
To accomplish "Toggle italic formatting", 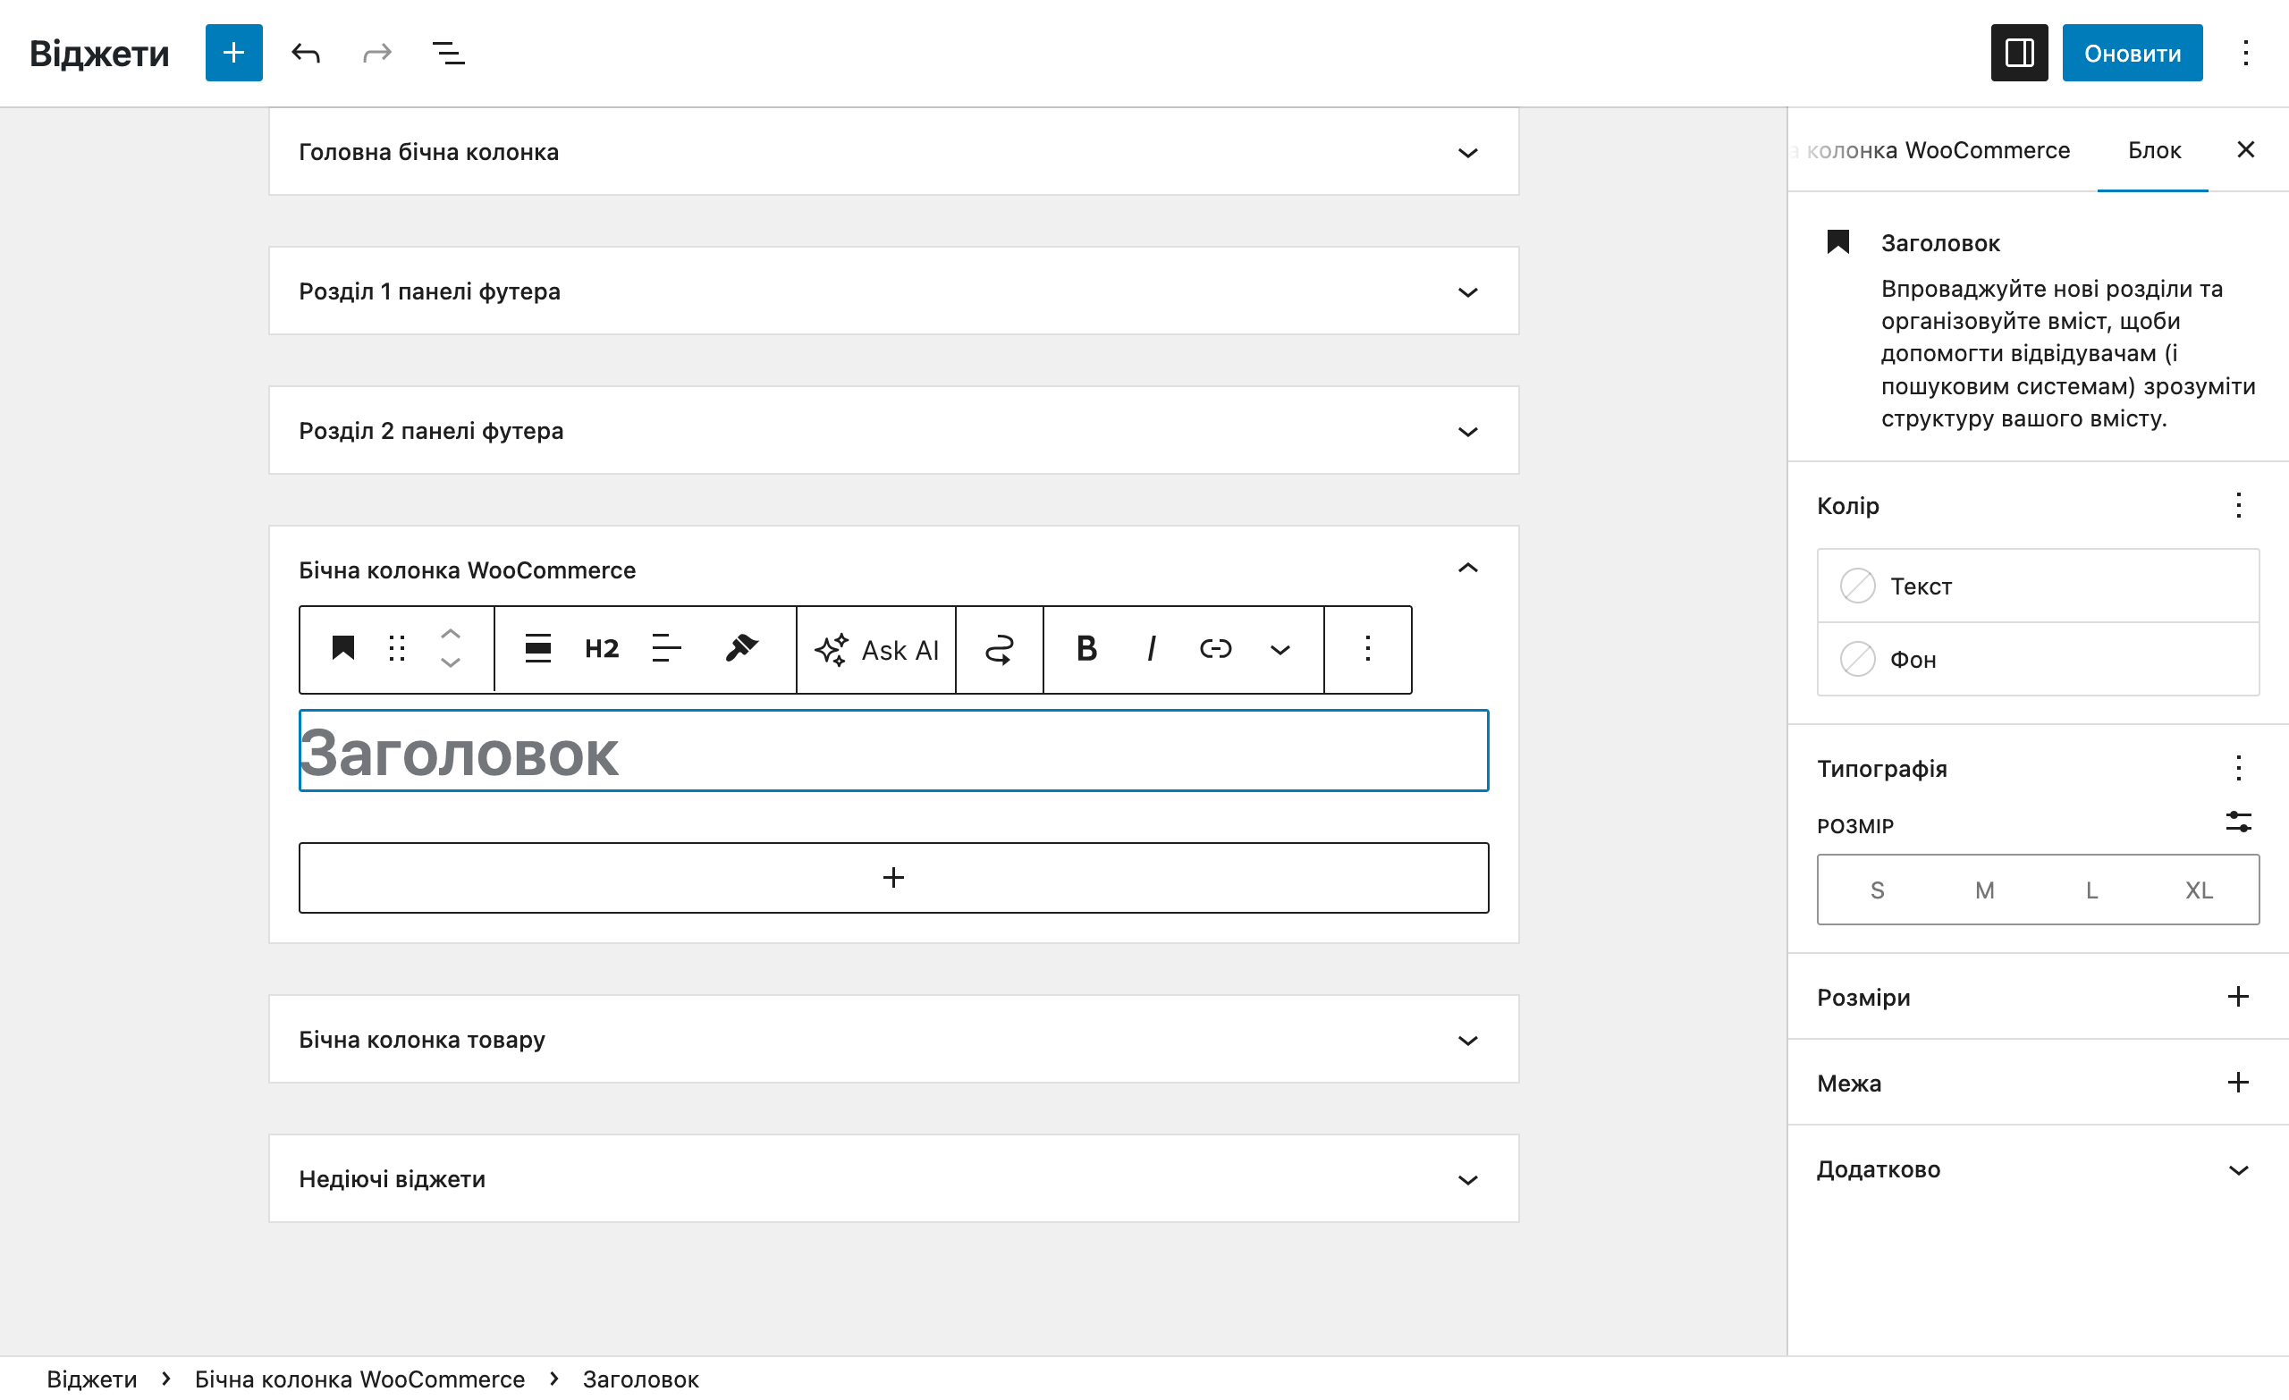I will pyautogui.click(x=1151, y=648).
